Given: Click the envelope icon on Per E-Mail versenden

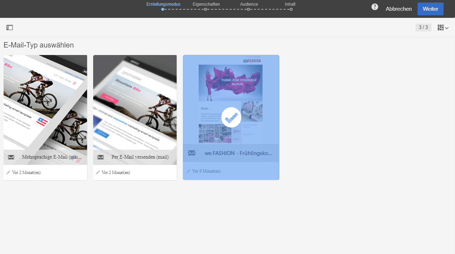Looking at the screenshot, I should coord(101,157).
